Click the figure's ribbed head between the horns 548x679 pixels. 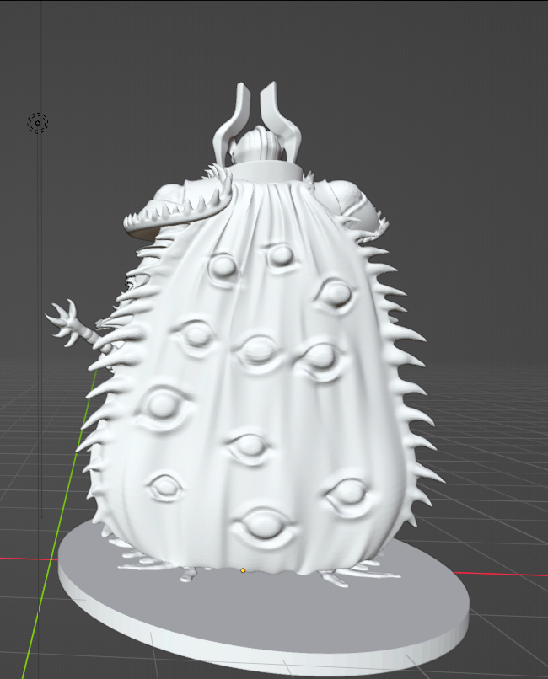[257, 148]
